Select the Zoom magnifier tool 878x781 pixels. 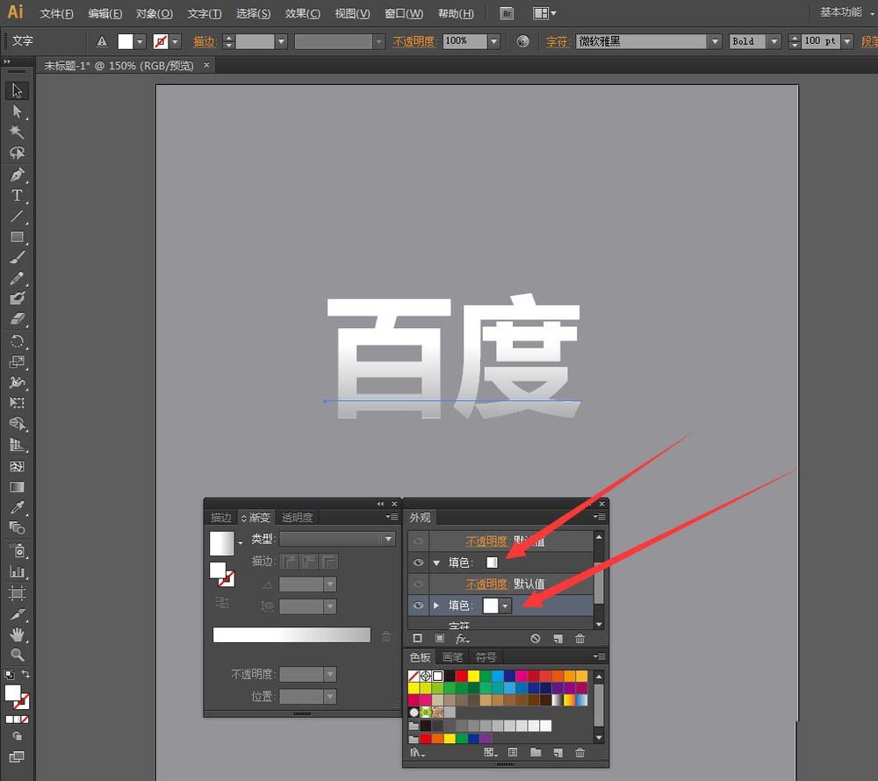(x=17, y=655)
